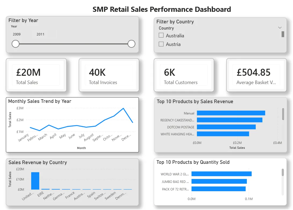This screenshot has width=293, height=210.
Task: Select the 40K Total Invoices card
Action: click(x=109, y=75)
